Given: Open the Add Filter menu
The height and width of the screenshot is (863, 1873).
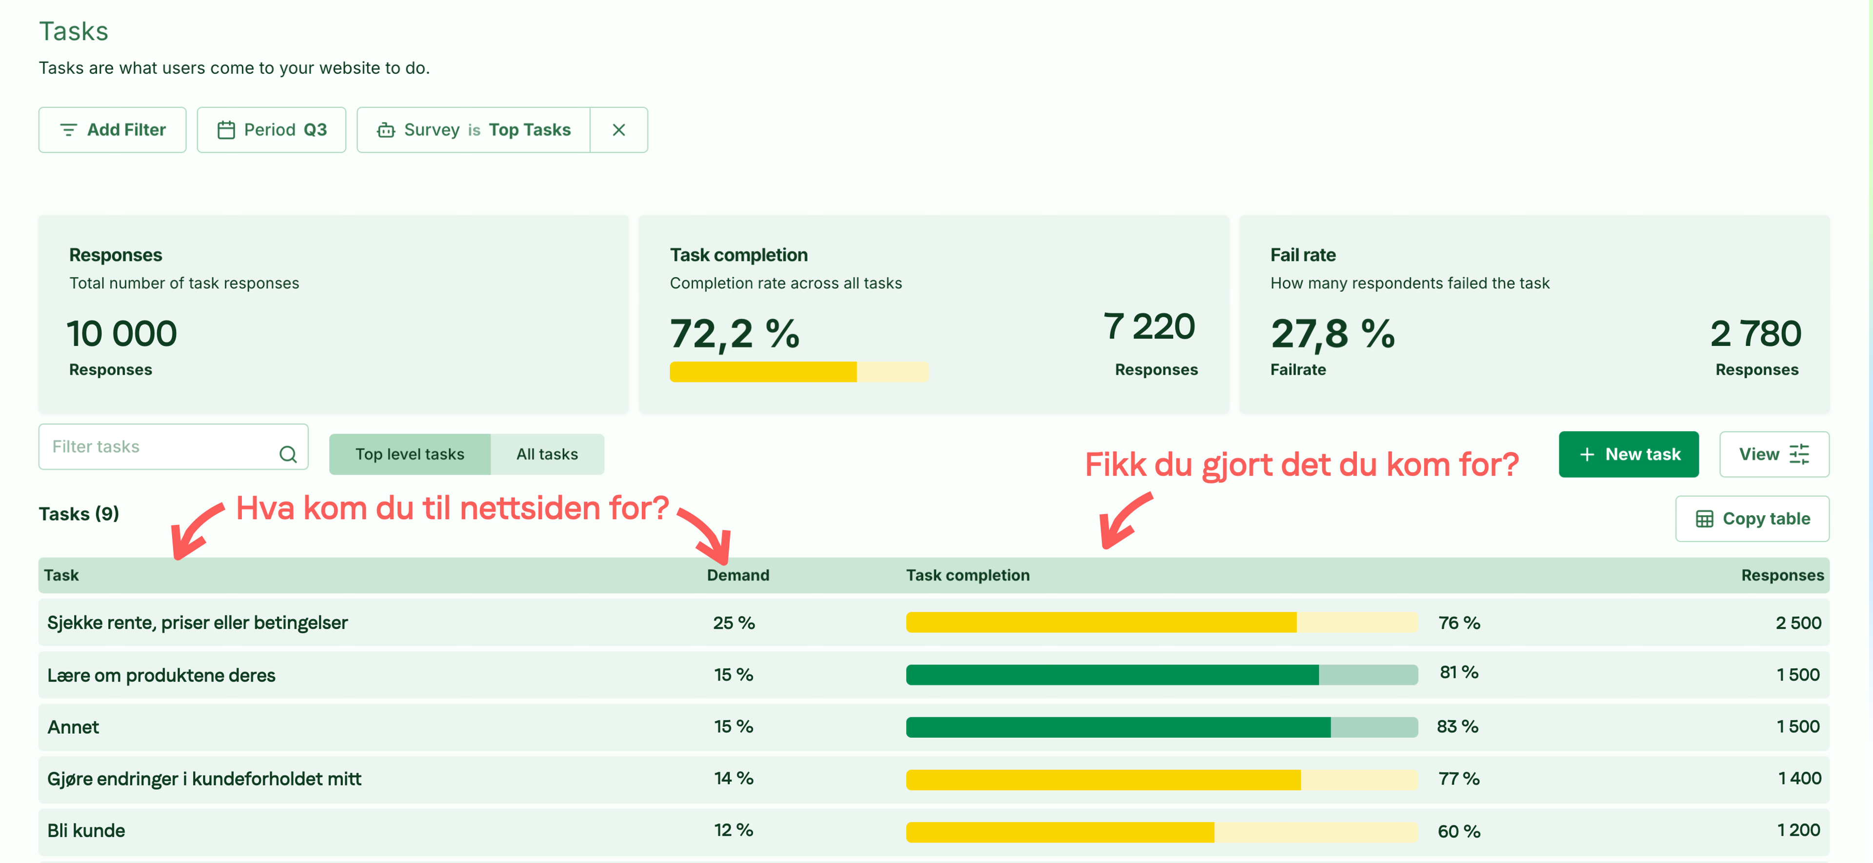Looking at the screenshot, I should click(x=113, y=130).
